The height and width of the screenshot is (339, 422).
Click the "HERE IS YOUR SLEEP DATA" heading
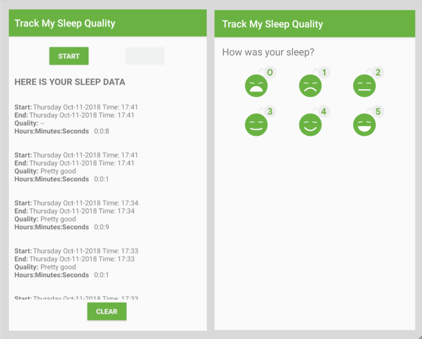(x=70, y=82)
